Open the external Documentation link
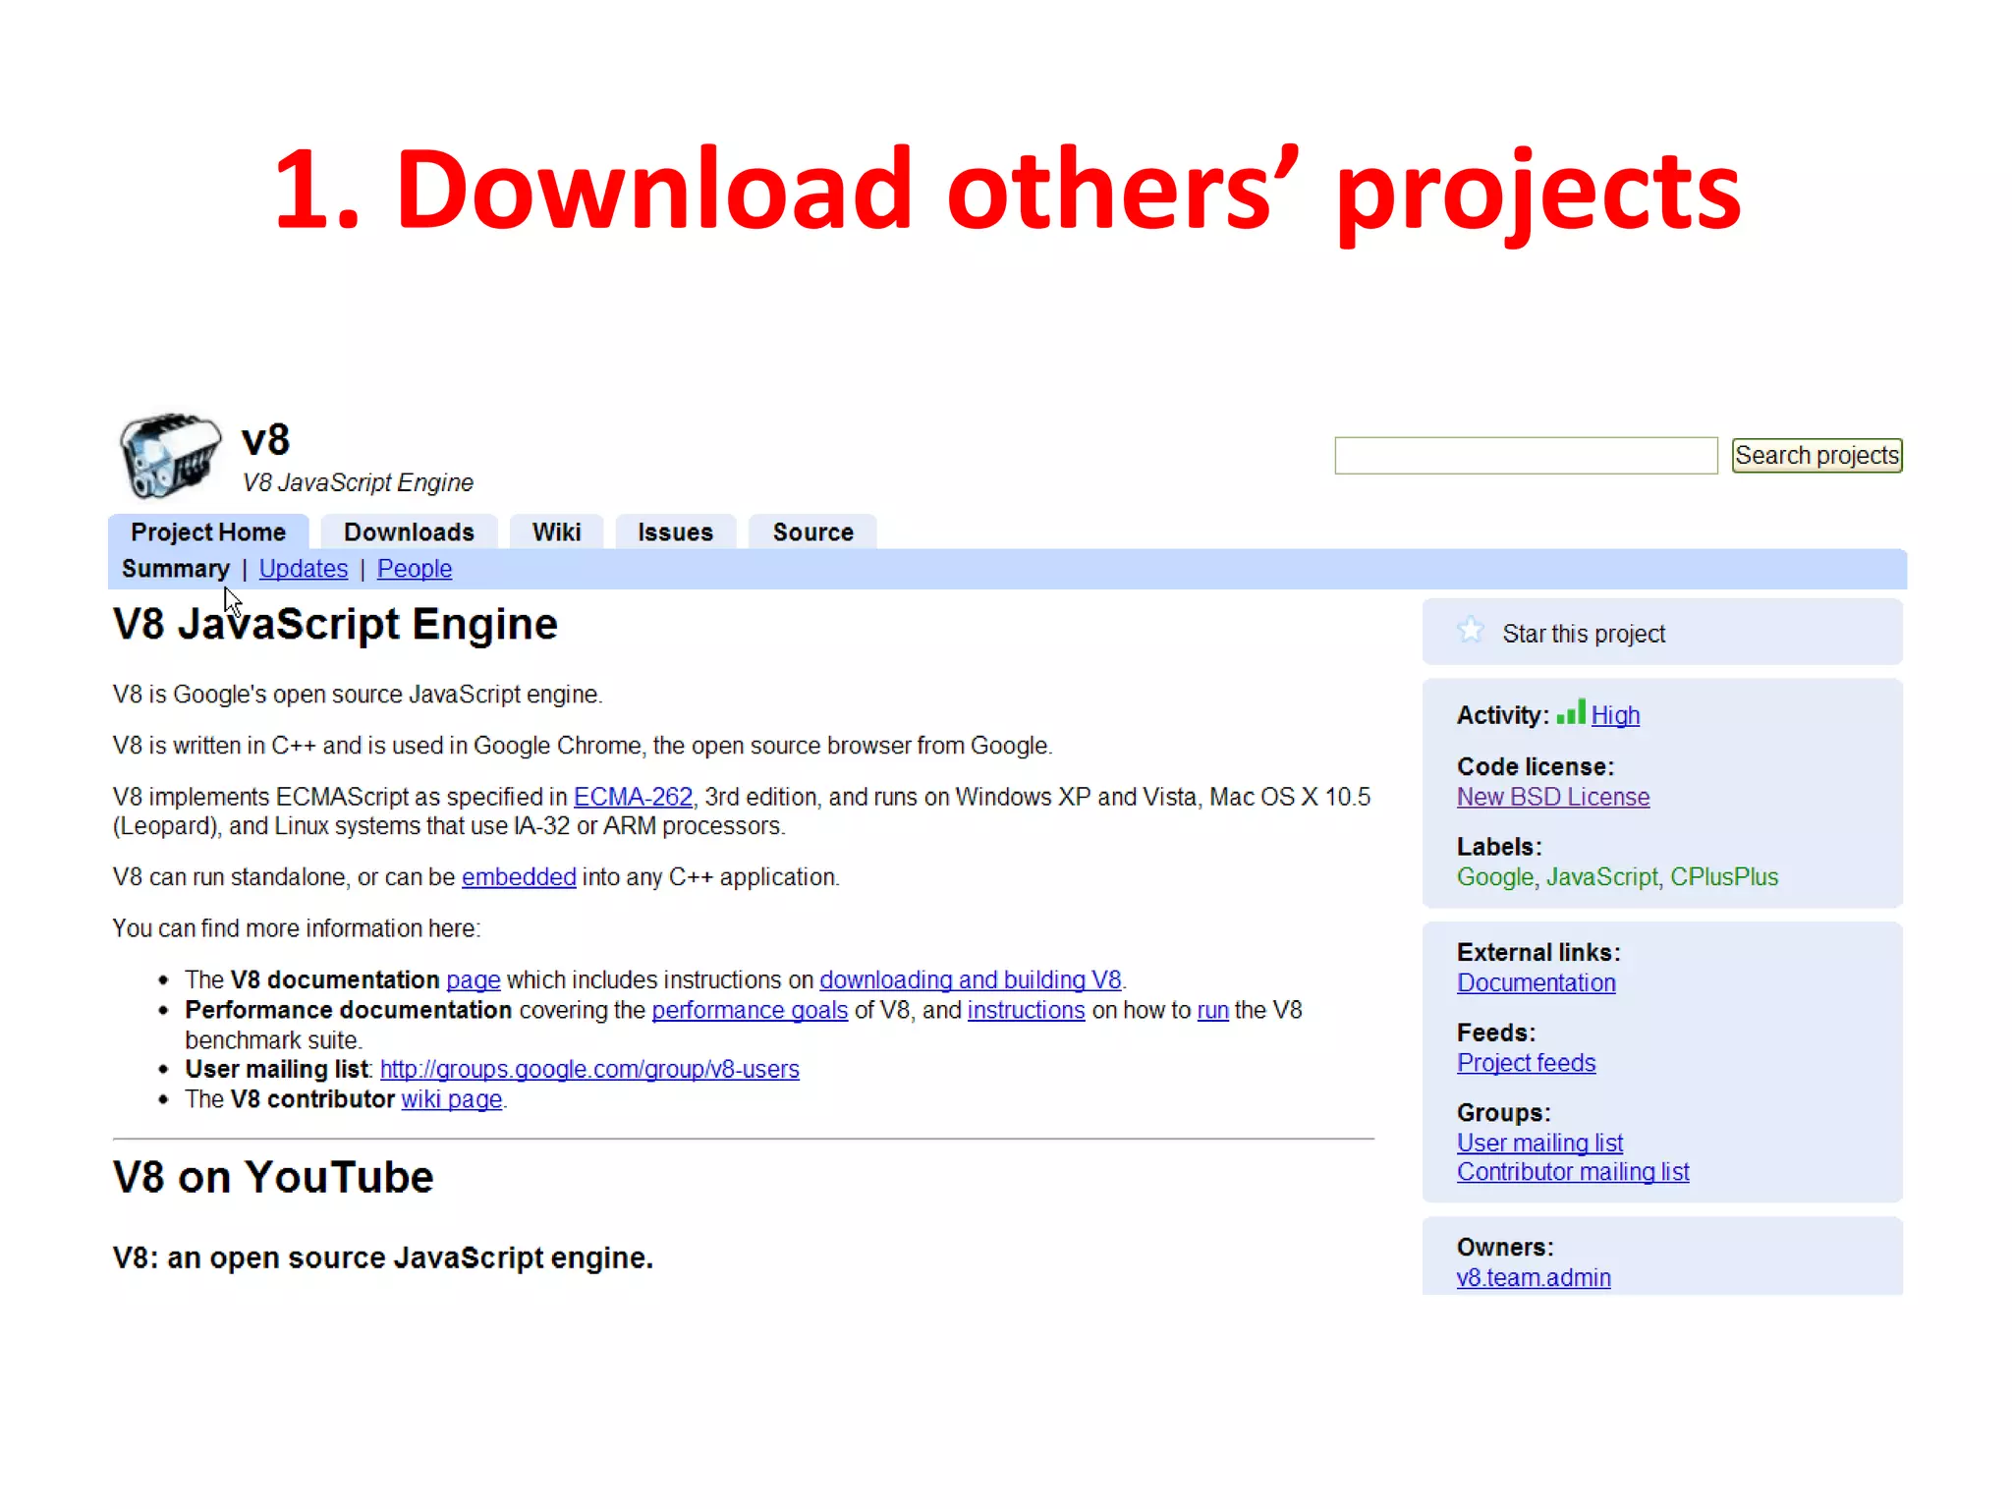This screenshot has height=1509, width=2012. click(1536, 983)
